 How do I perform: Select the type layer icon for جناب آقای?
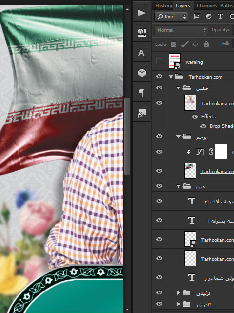tap(192, 201)
